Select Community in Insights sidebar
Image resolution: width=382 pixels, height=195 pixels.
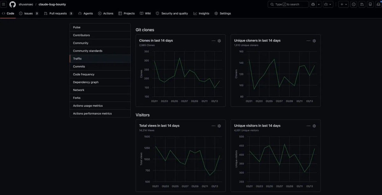pos(100,43)
